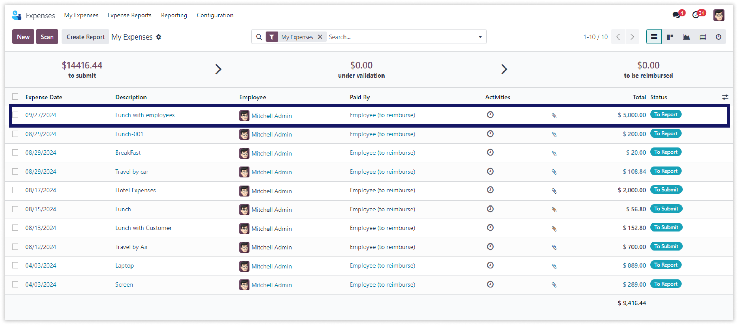The image size is (738, 325).
Task: Switch to pivot view
Action: (x=703, y=37)
